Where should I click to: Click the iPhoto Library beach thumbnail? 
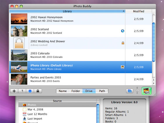click(19, 67)
